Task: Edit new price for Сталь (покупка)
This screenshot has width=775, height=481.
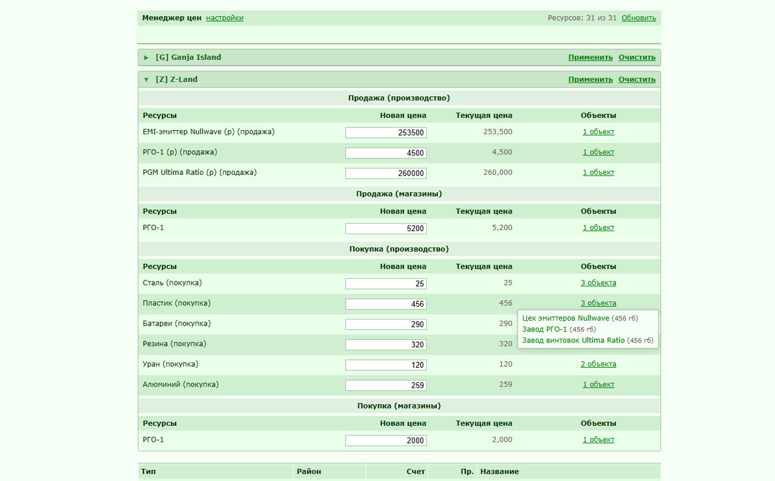Action: (386, 284)
